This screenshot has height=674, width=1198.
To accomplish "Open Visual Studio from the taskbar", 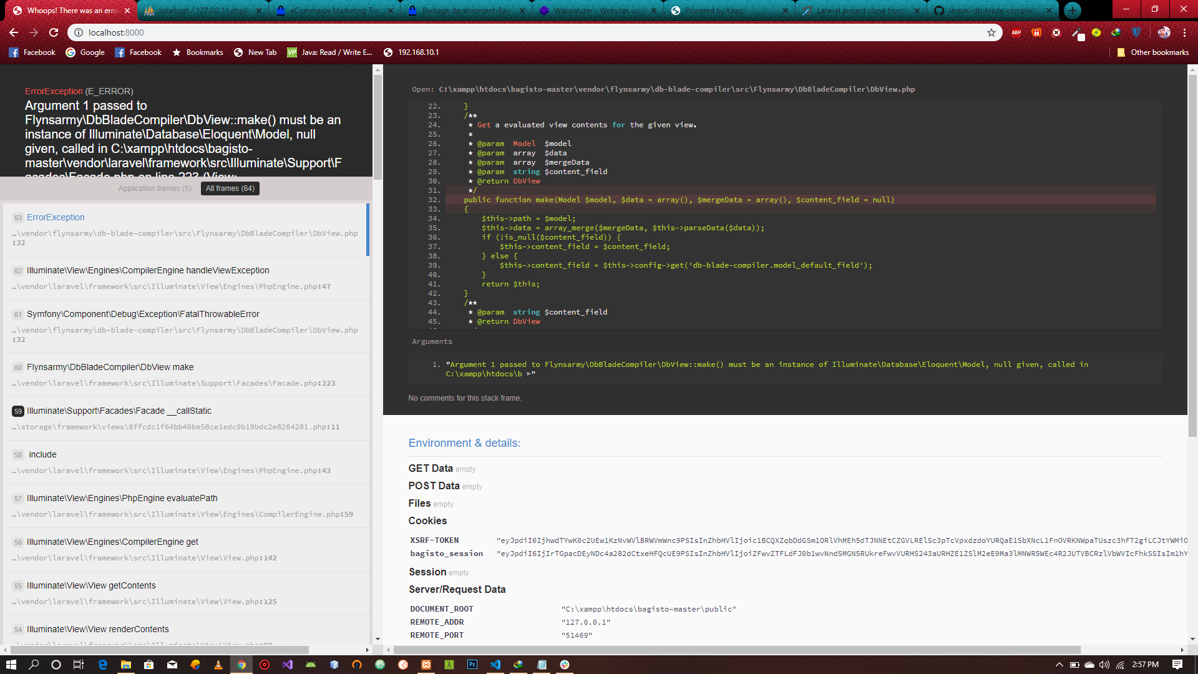I will pyautogui.click(x=288, y=665).
